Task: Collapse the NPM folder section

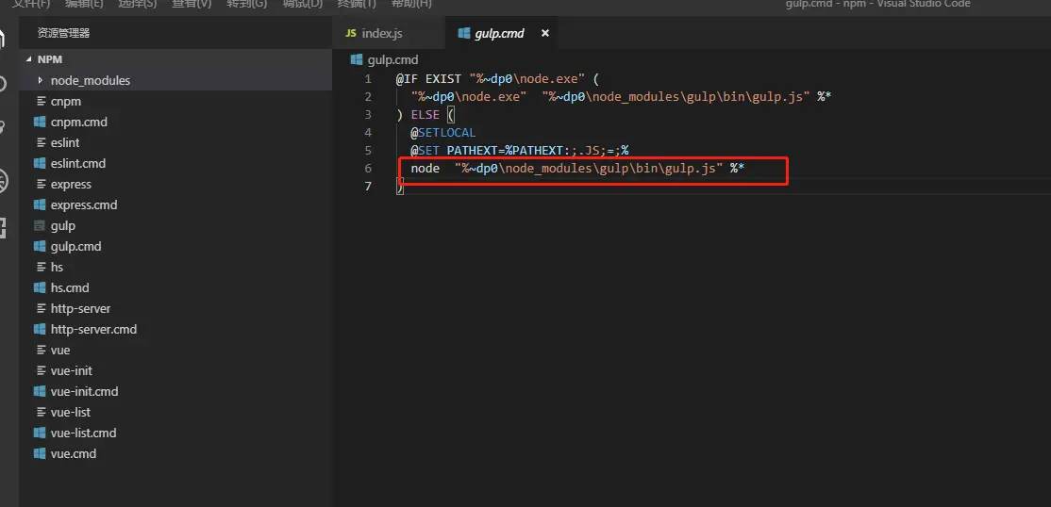Action: coord(175,59)
